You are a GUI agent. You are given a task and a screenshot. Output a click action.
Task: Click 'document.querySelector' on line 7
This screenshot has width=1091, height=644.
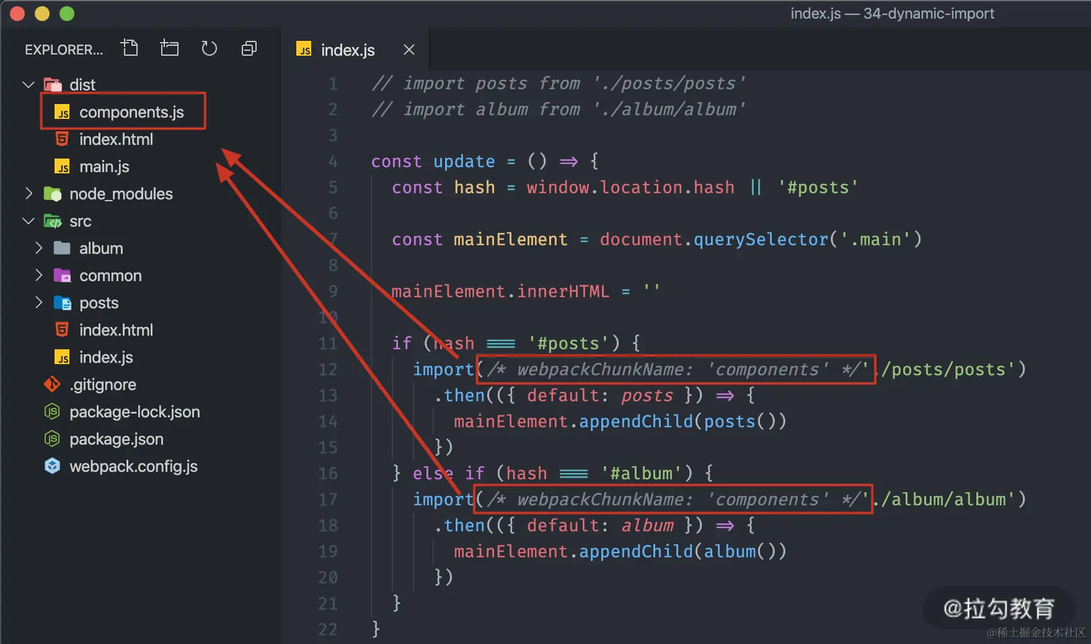713,240
